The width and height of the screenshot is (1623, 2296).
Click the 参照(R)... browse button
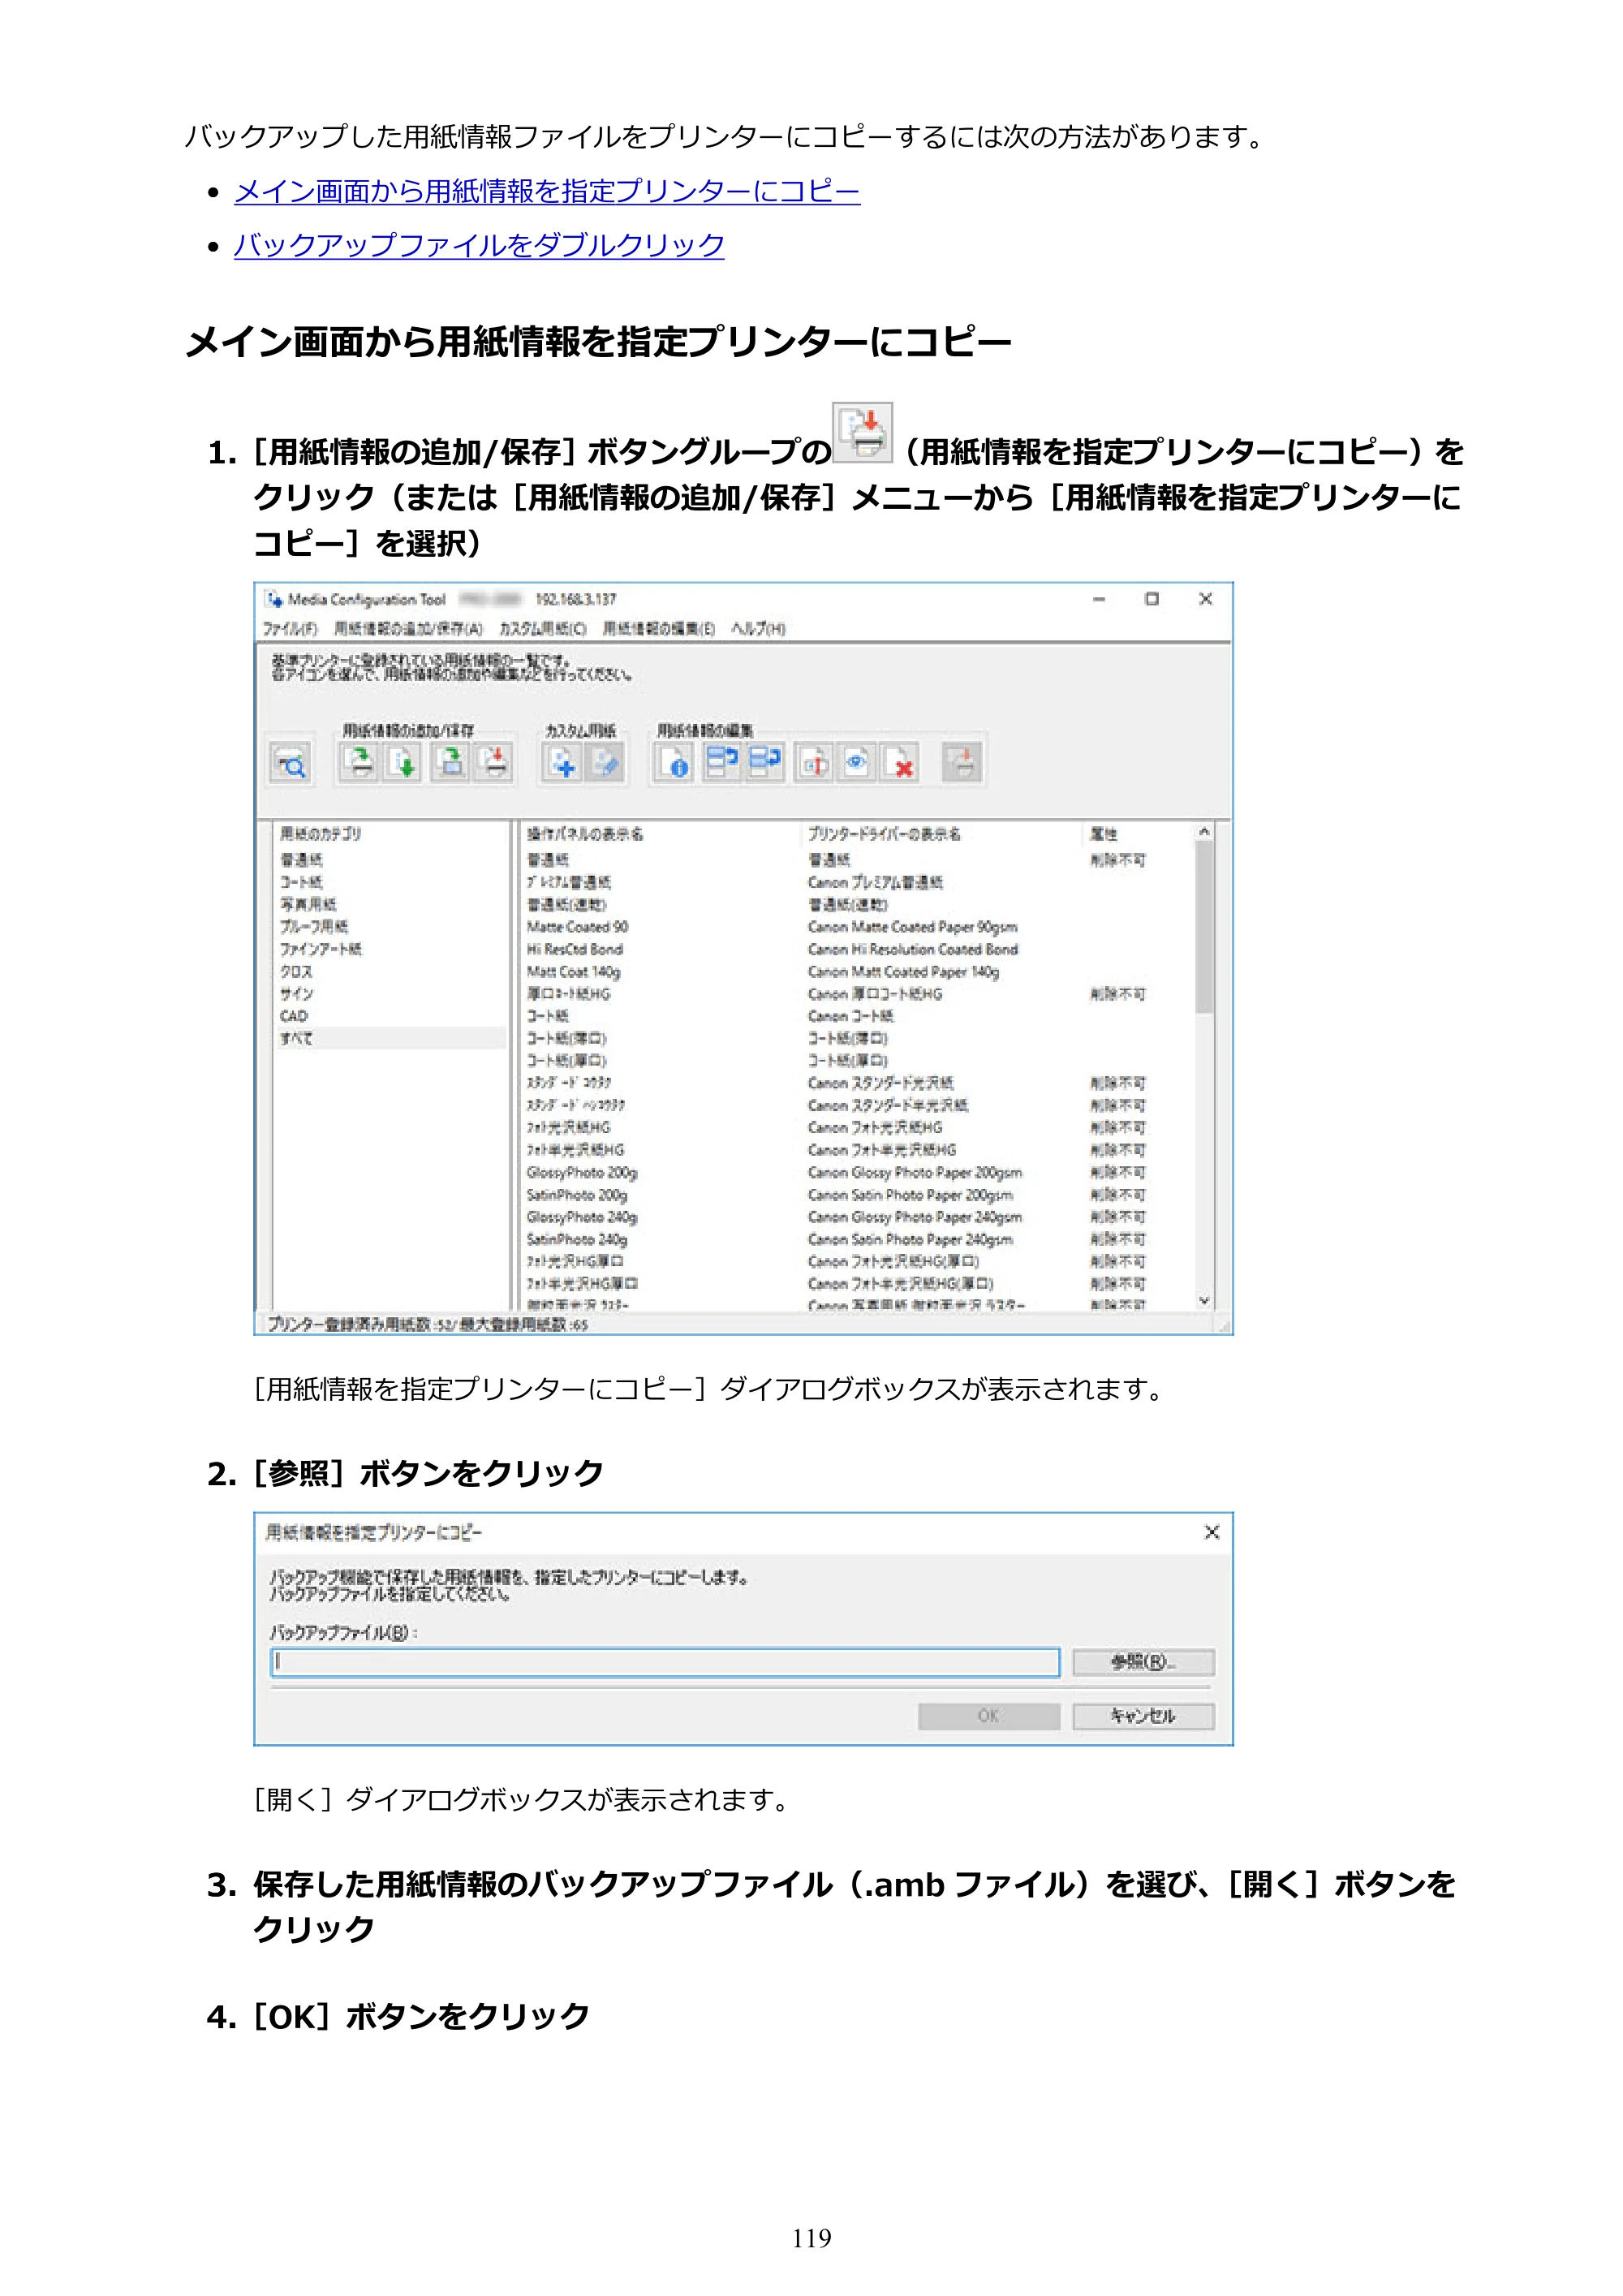1143,1662
